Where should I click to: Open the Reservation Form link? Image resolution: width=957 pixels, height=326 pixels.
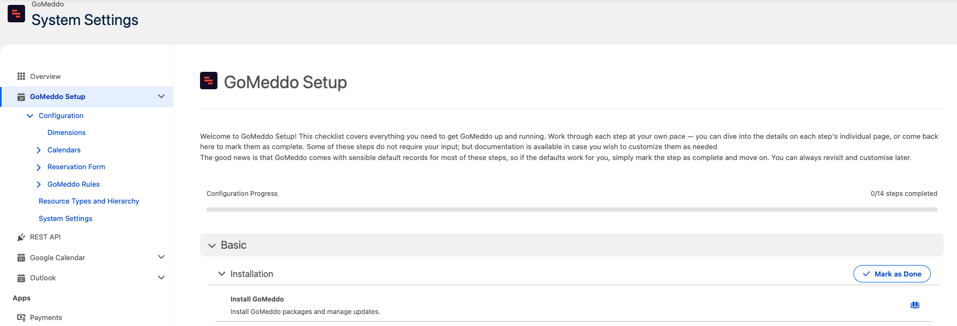76,167
